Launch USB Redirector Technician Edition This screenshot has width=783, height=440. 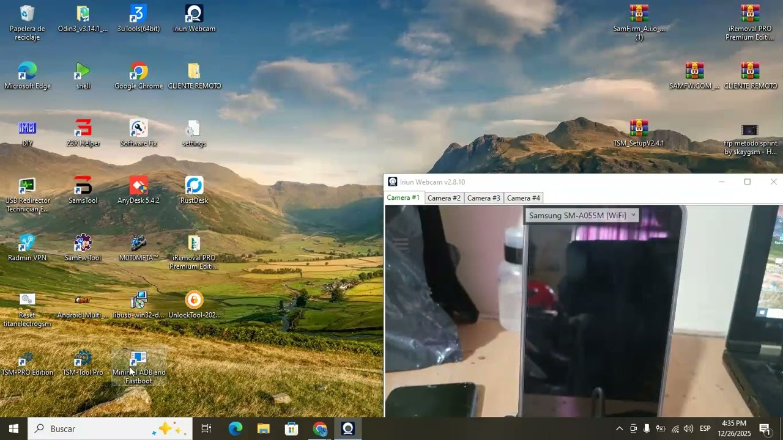(x=28, y=195)
